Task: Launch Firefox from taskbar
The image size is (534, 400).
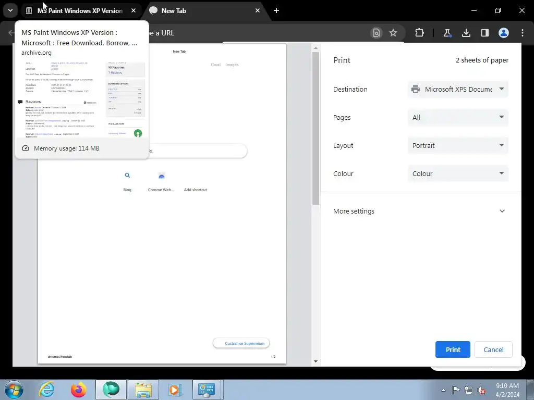Action: (79, 390)
